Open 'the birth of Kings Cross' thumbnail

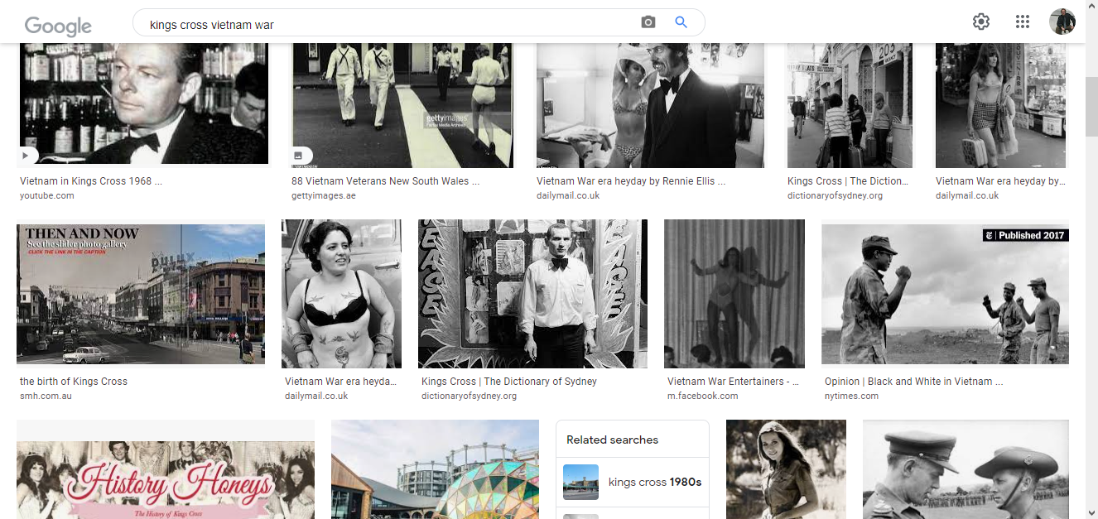click(x=141, y=294)
